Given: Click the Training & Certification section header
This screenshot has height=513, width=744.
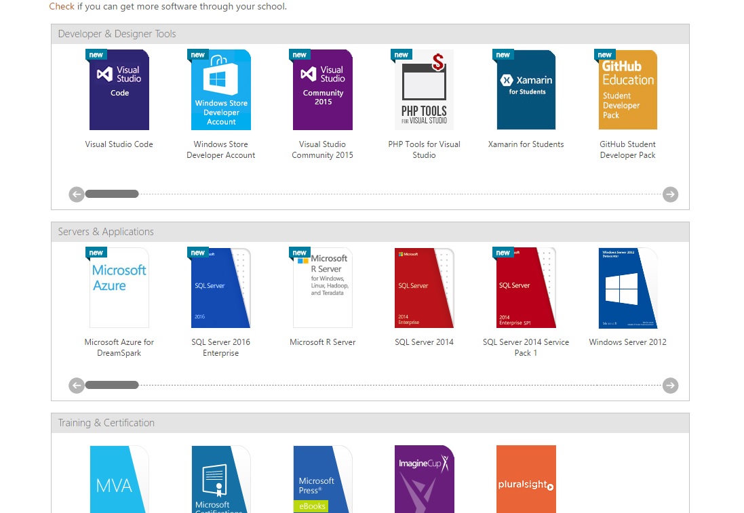Looking at the screenshot, I should [x=370, y=423].
